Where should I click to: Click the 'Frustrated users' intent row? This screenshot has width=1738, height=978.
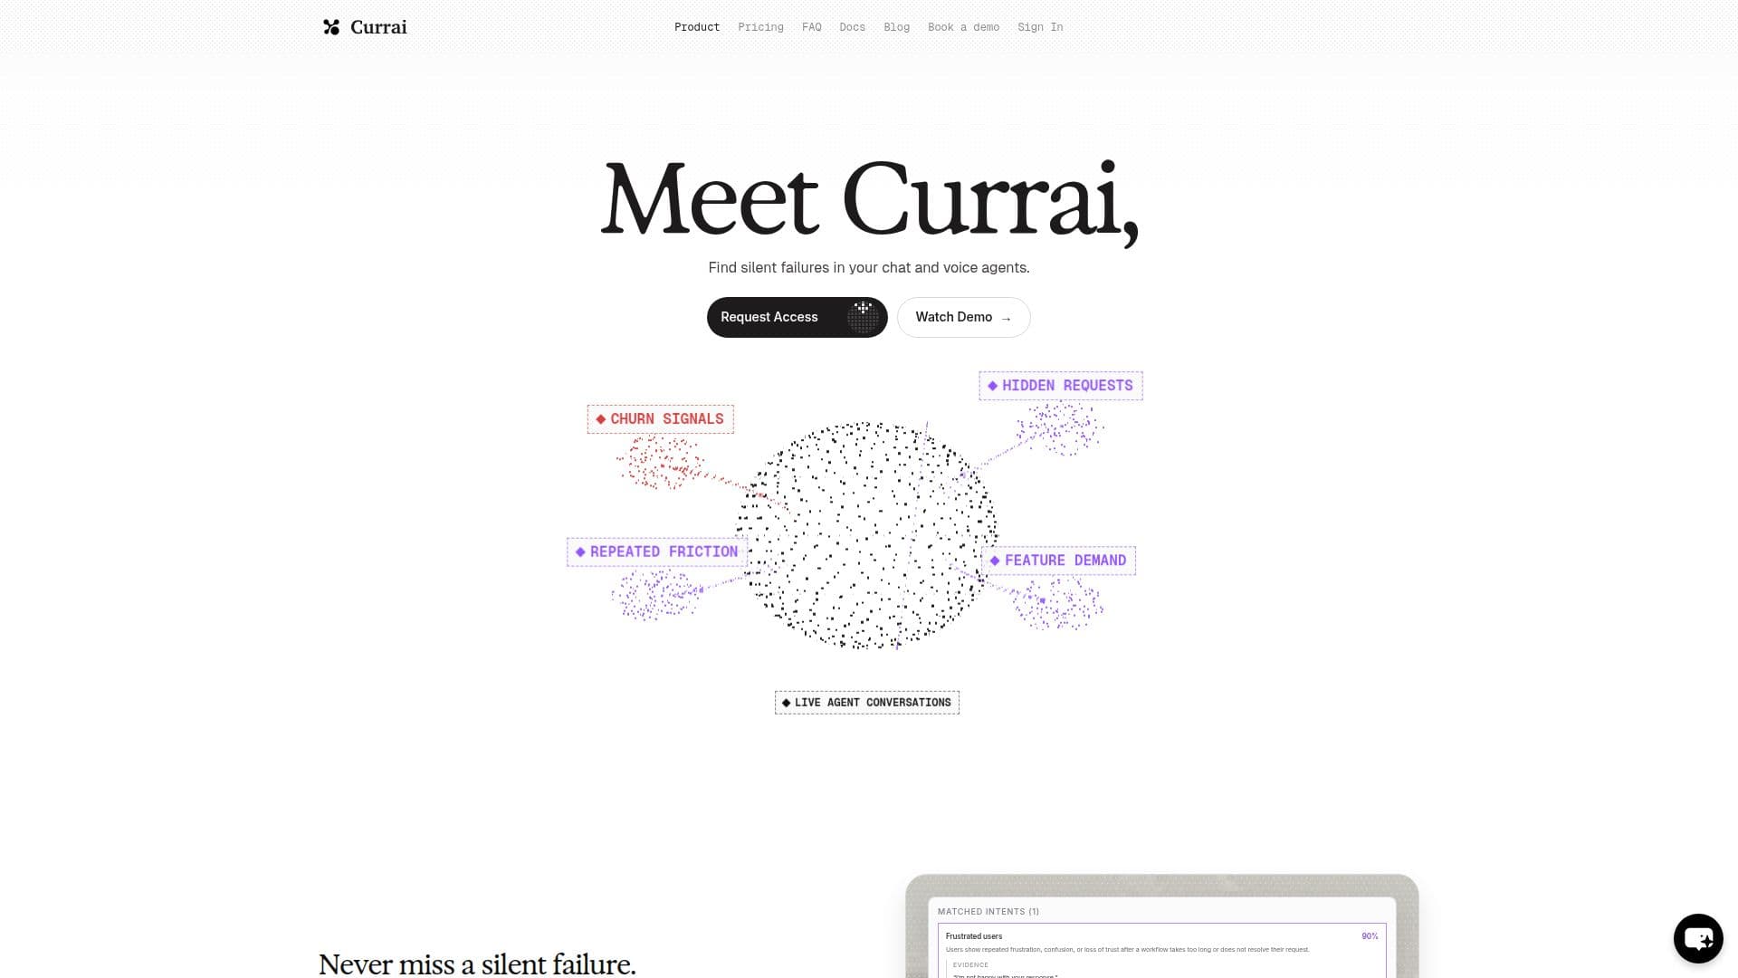[1161, 950]
